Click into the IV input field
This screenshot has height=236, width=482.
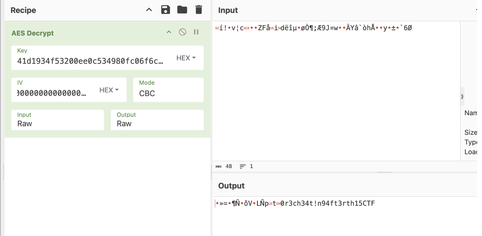(51, 93)
